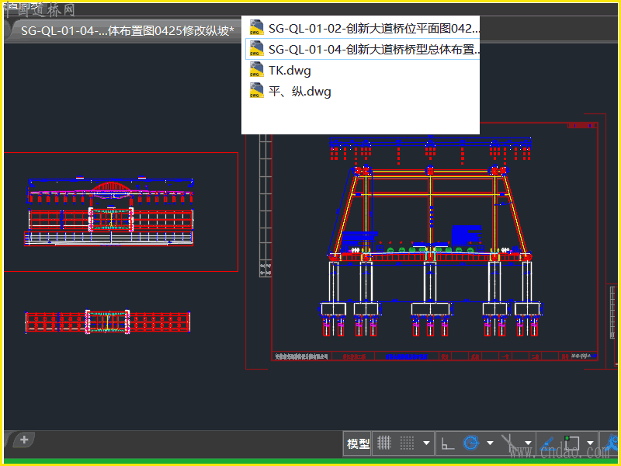Click the object snap tracking icon
Image resolution: width=621 pixels, height=466 pixels.
[547, 443]
